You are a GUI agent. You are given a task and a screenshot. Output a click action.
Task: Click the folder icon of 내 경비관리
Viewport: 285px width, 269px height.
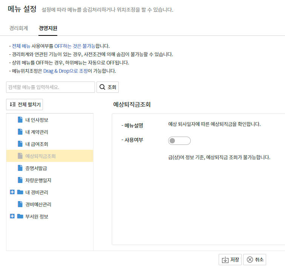pos(20,192)
